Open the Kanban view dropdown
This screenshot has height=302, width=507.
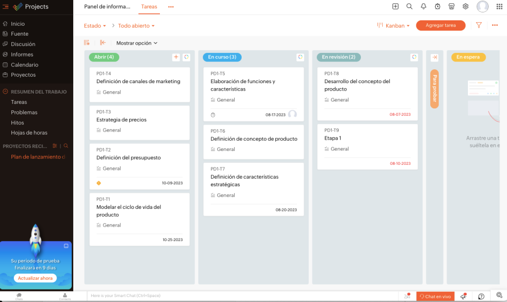394,25
